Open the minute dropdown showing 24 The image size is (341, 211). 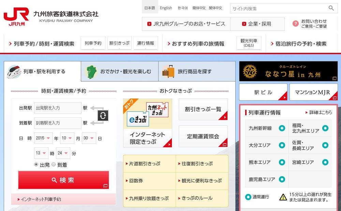(63, 153)
